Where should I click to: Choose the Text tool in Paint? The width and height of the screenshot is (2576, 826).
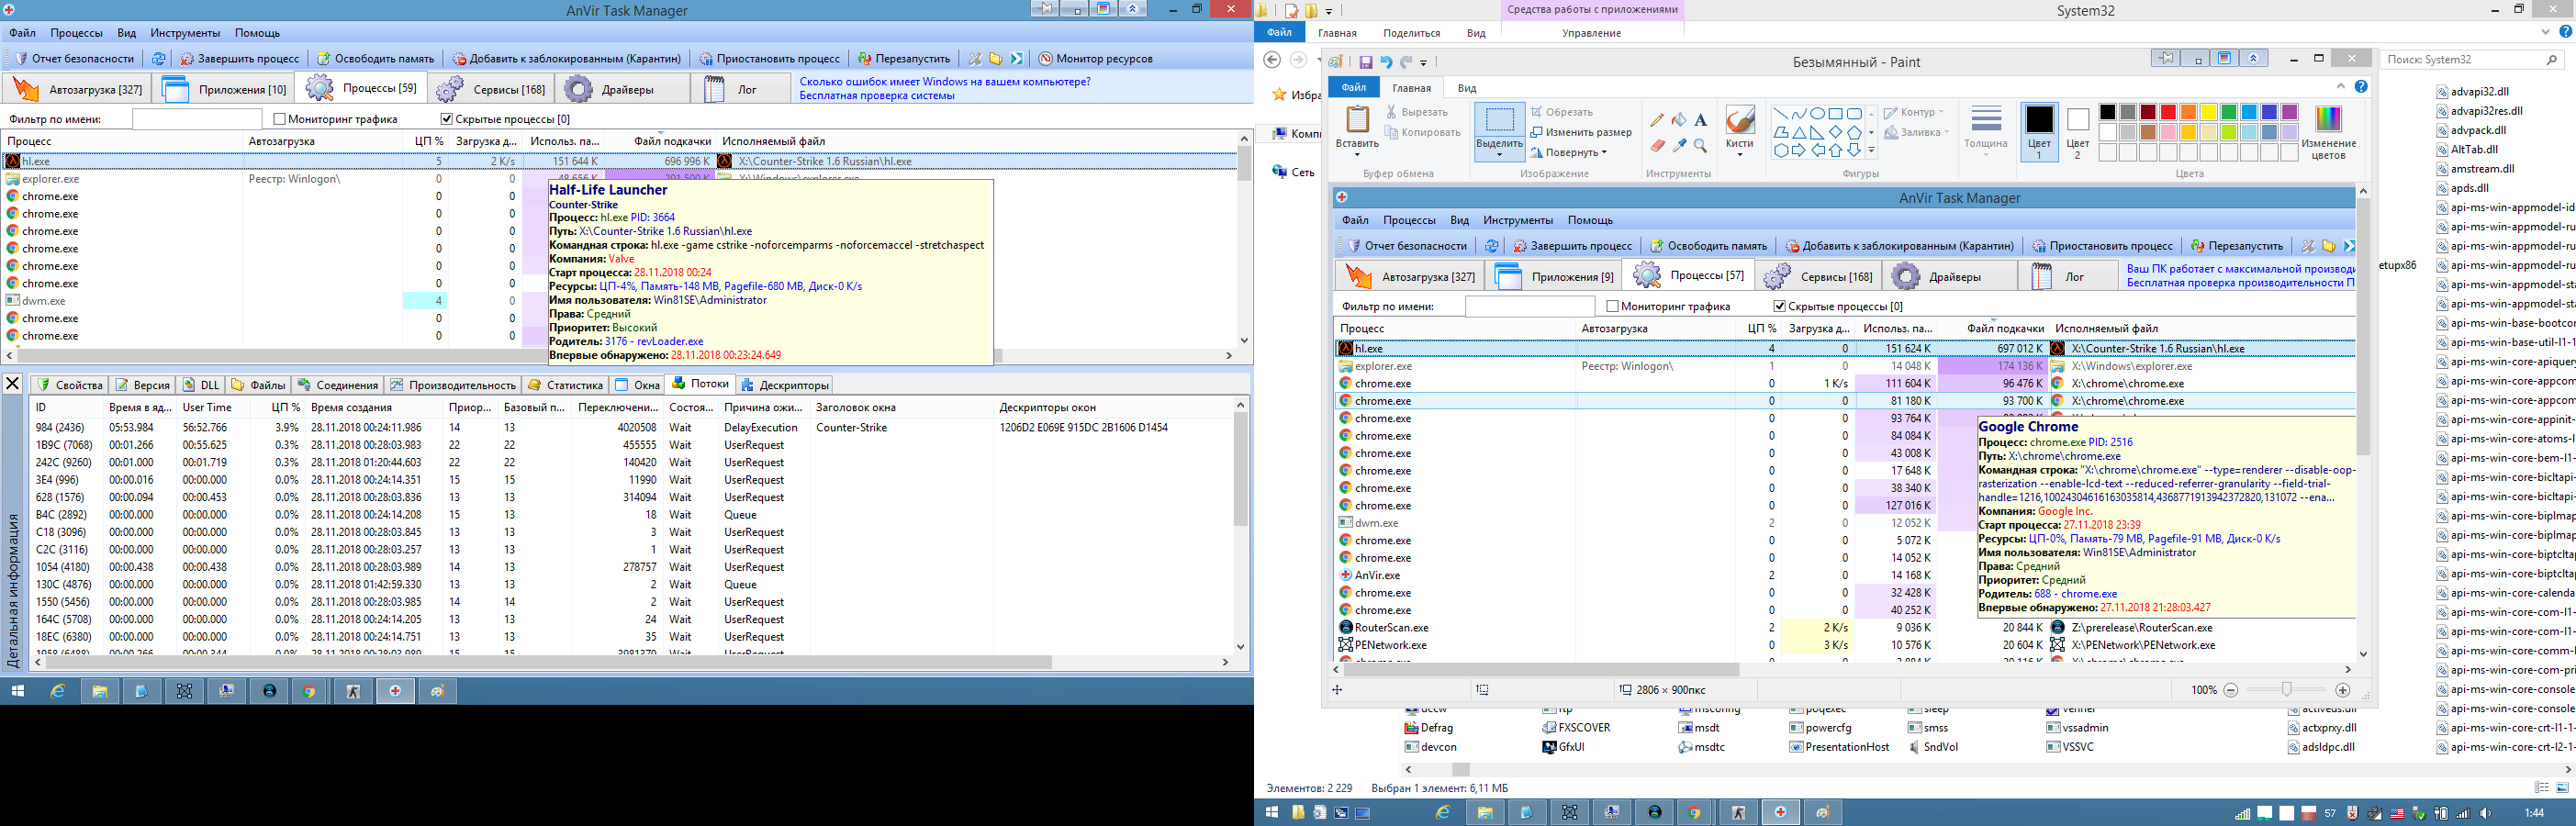coord(1700,120)
